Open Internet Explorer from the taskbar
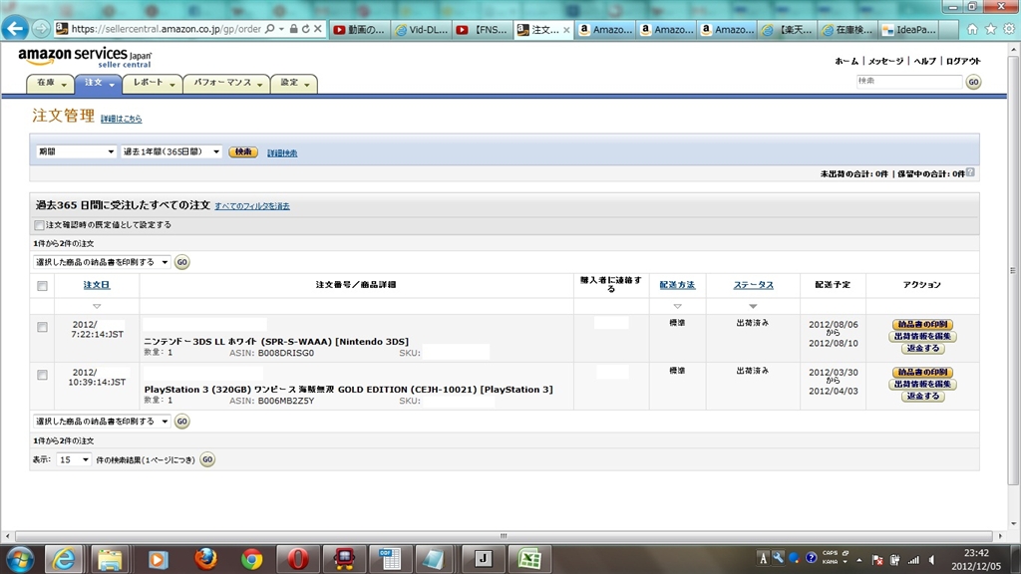The width and height of the screenshot is (1021, 574). [x=63, y=559]
